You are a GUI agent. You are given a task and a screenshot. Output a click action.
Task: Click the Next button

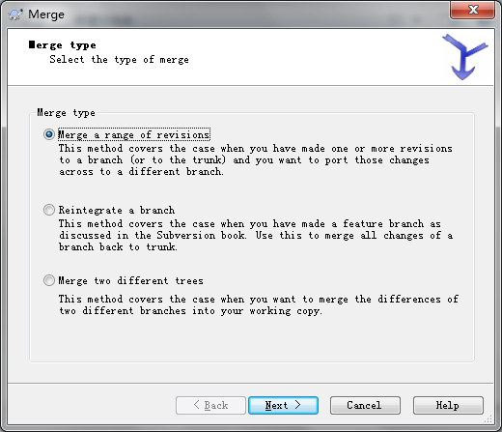[x=283, y=405]
